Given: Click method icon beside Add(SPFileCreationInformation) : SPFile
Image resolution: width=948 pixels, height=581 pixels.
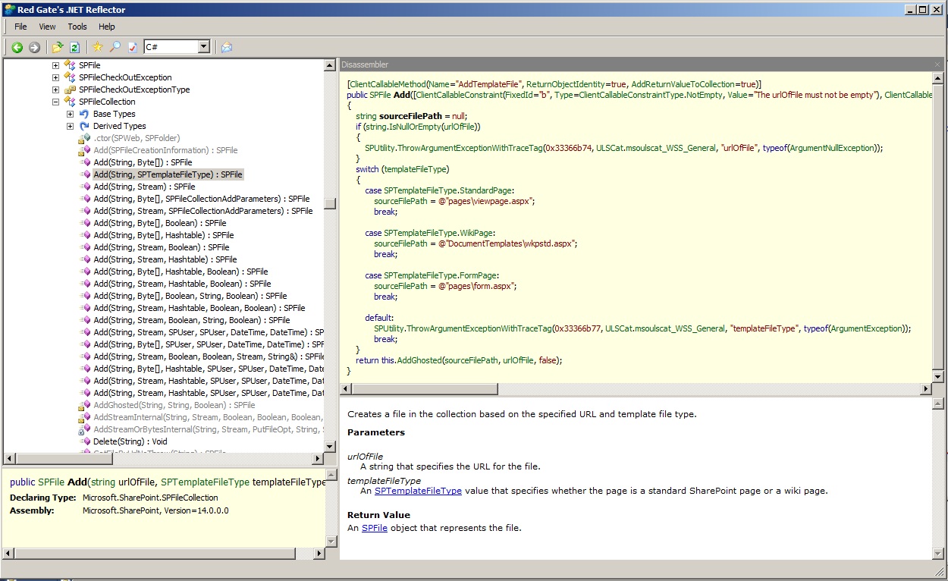Looking at the screenshot, I should (x=84, y=150).
